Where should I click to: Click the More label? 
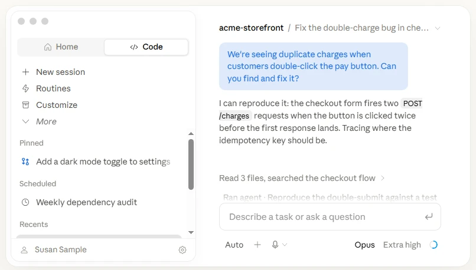coord(46,121)
